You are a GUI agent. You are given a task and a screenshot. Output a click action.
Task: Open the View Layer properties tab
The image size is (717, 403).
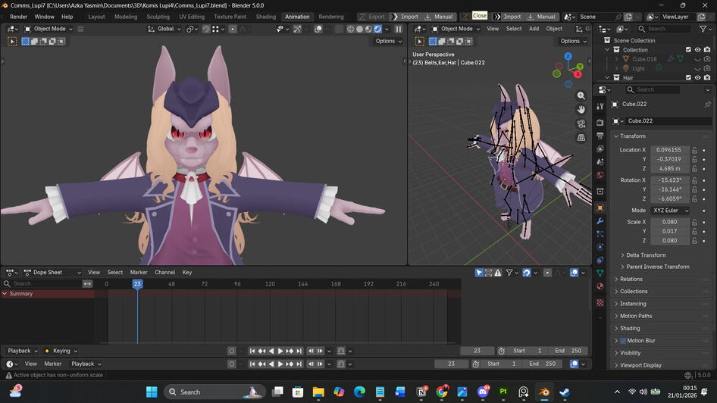(x=600, y=149)
